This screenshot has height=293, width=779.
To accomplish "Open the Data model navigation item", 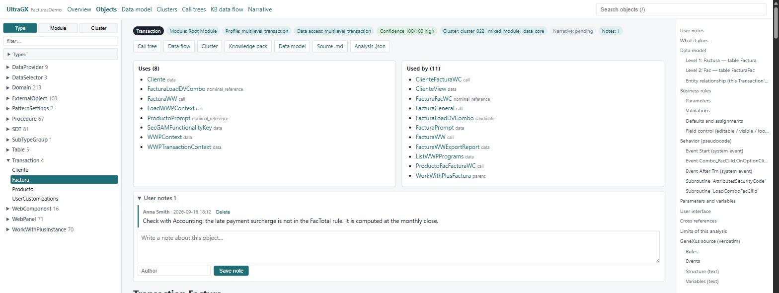I will (137, 9).
